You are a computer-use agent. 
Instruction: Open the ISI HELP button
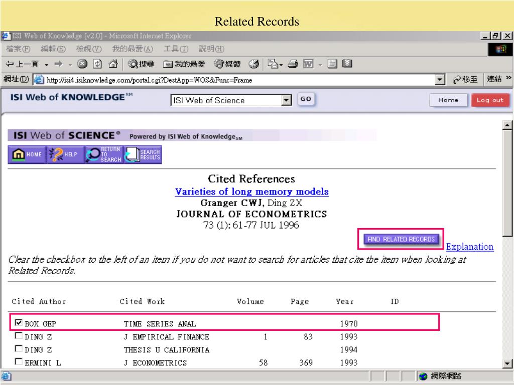(66, 154)
